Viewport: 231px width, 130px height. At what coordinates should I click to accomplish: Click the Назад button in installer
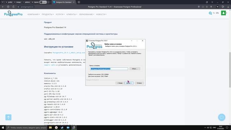(x=120, y=83)
